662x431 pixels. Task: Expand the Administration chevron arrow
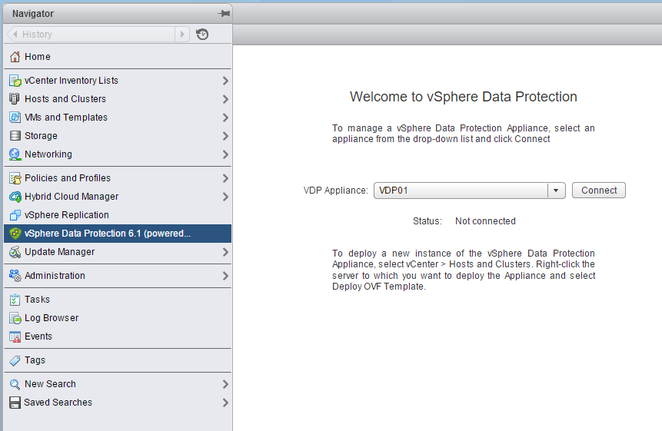225,276
